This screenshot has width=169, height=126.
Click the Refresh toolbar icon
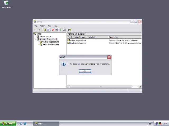61,30
